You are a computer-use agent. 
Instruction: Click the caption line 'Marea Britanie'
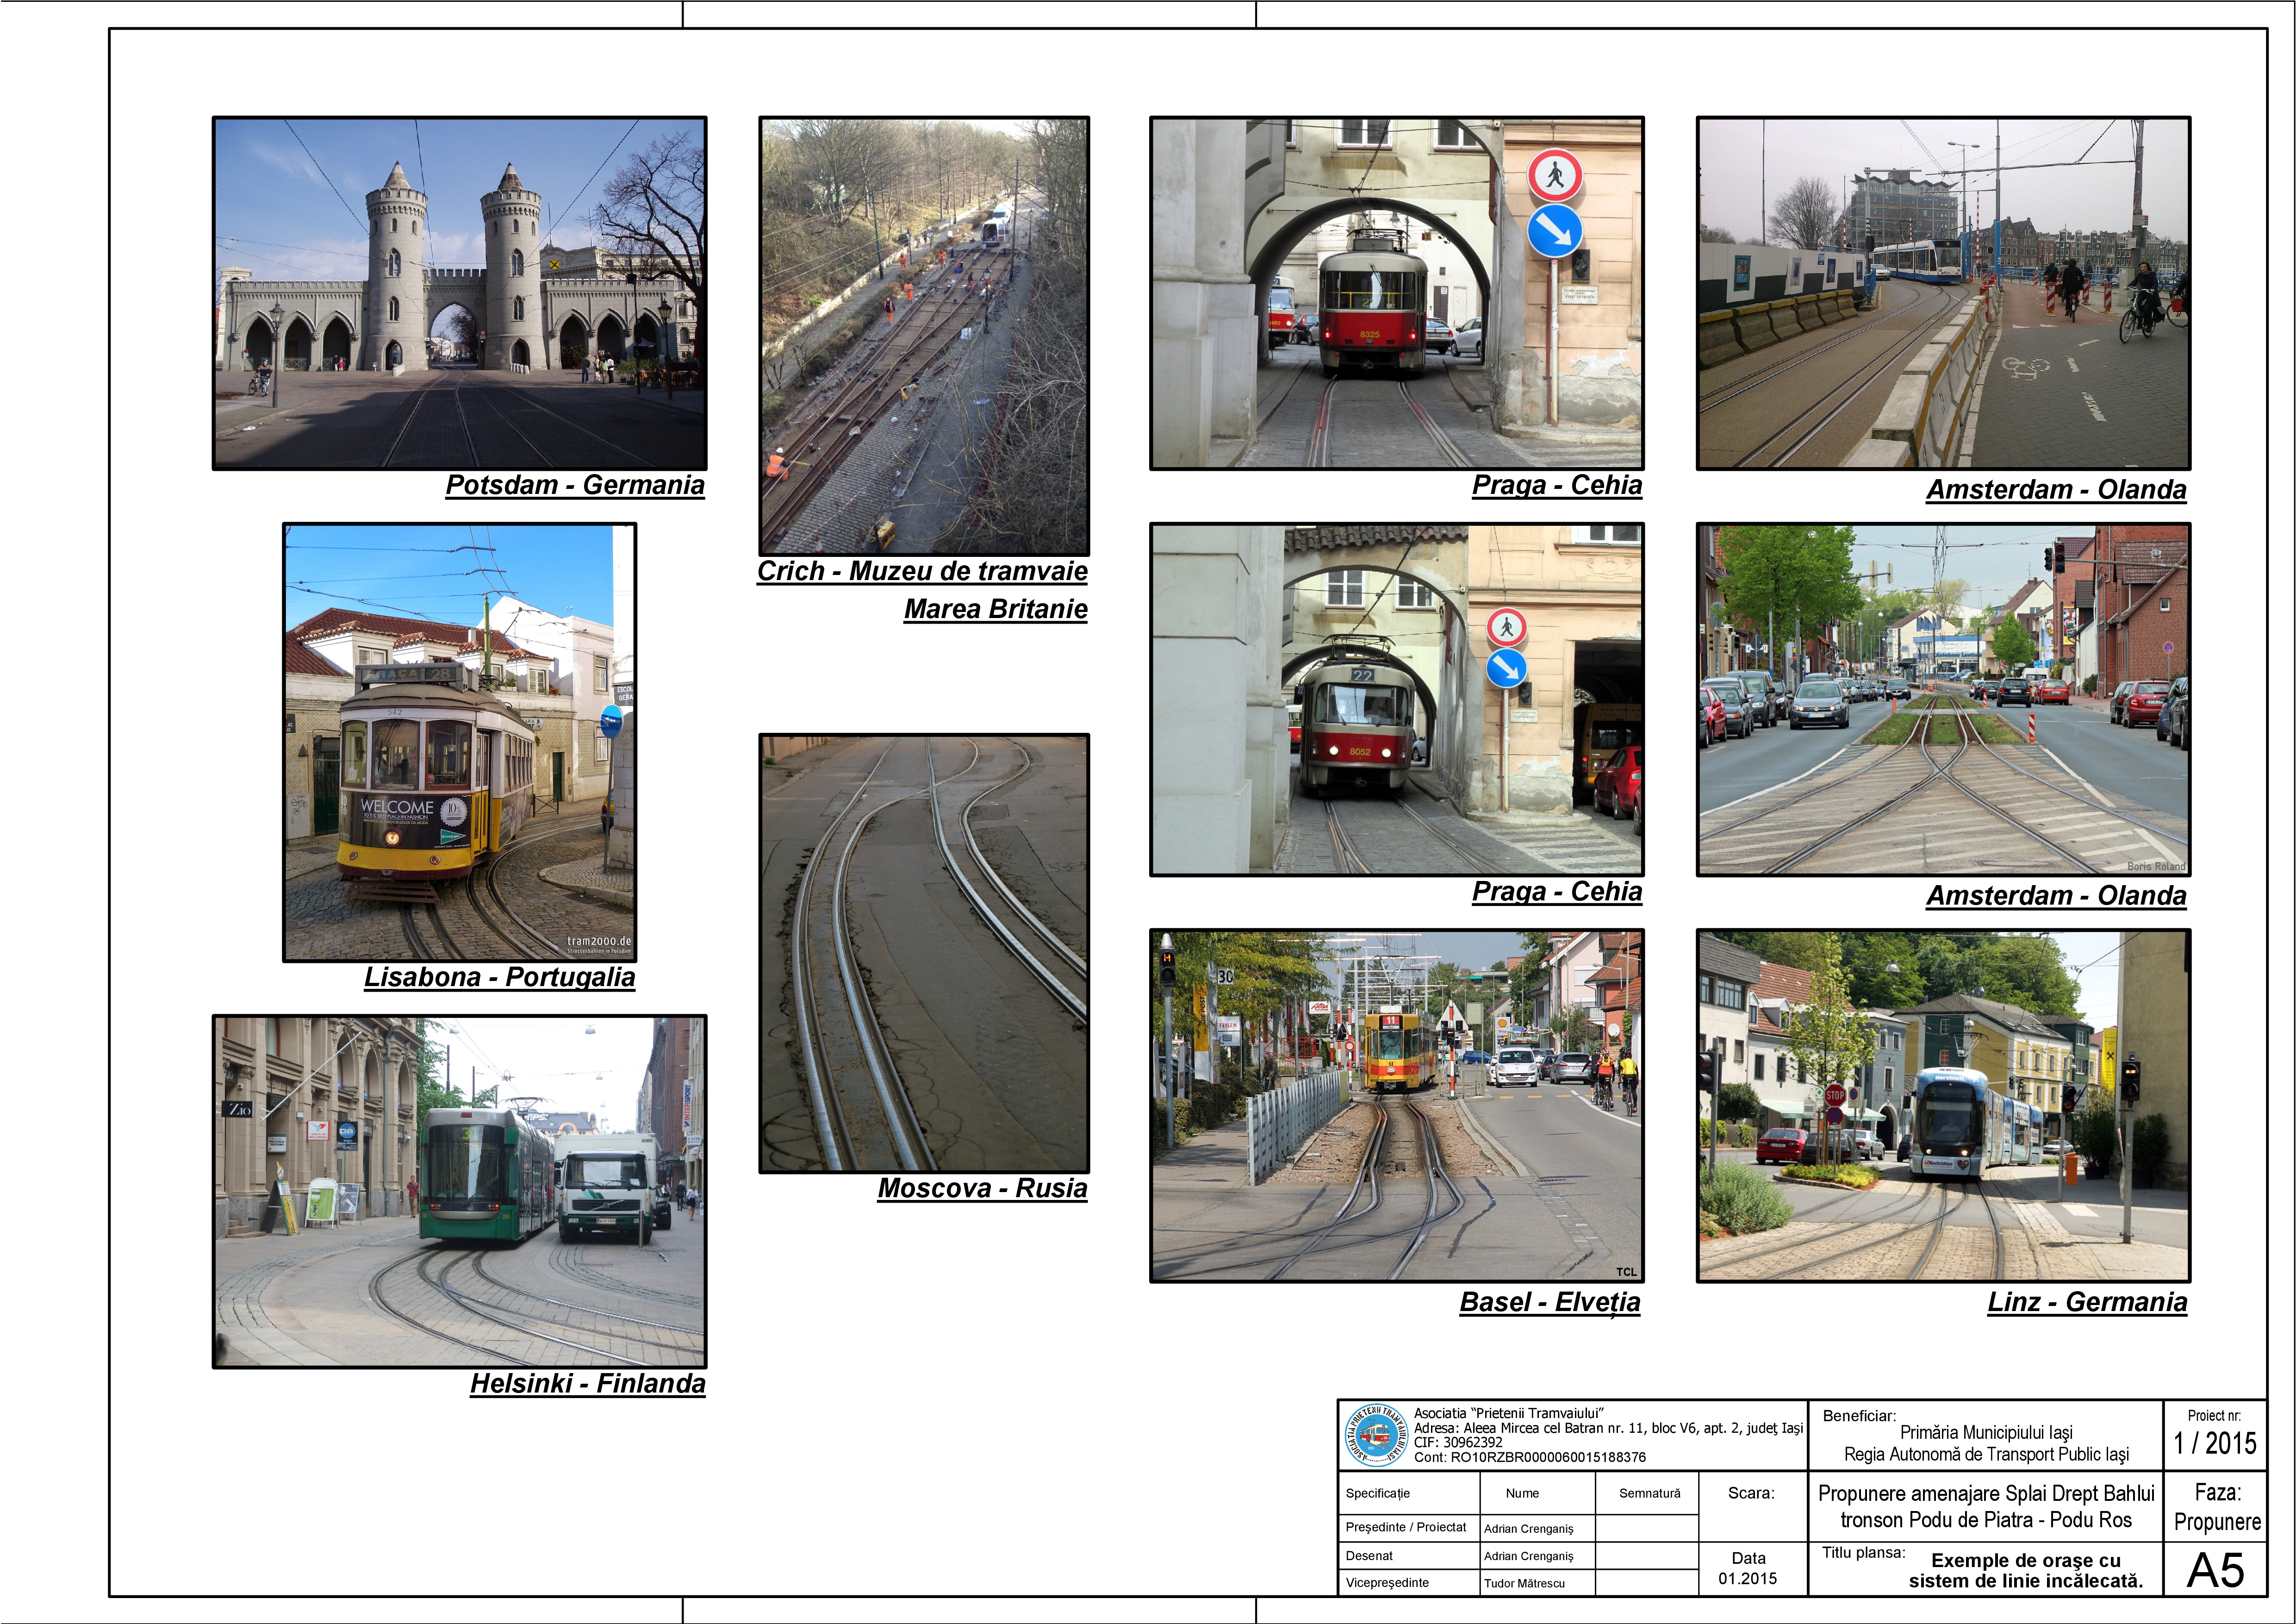(x=996, y=609)
